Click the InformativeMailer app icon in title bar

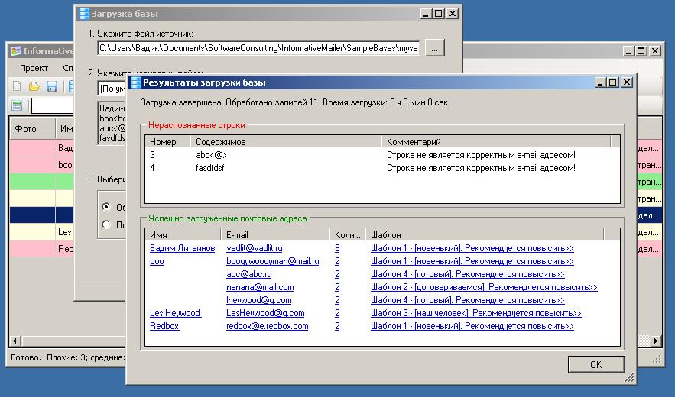[15, 50]
